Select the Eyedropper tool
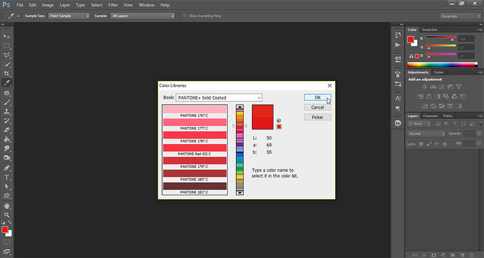484x258 pixels. tap(7, 83)
